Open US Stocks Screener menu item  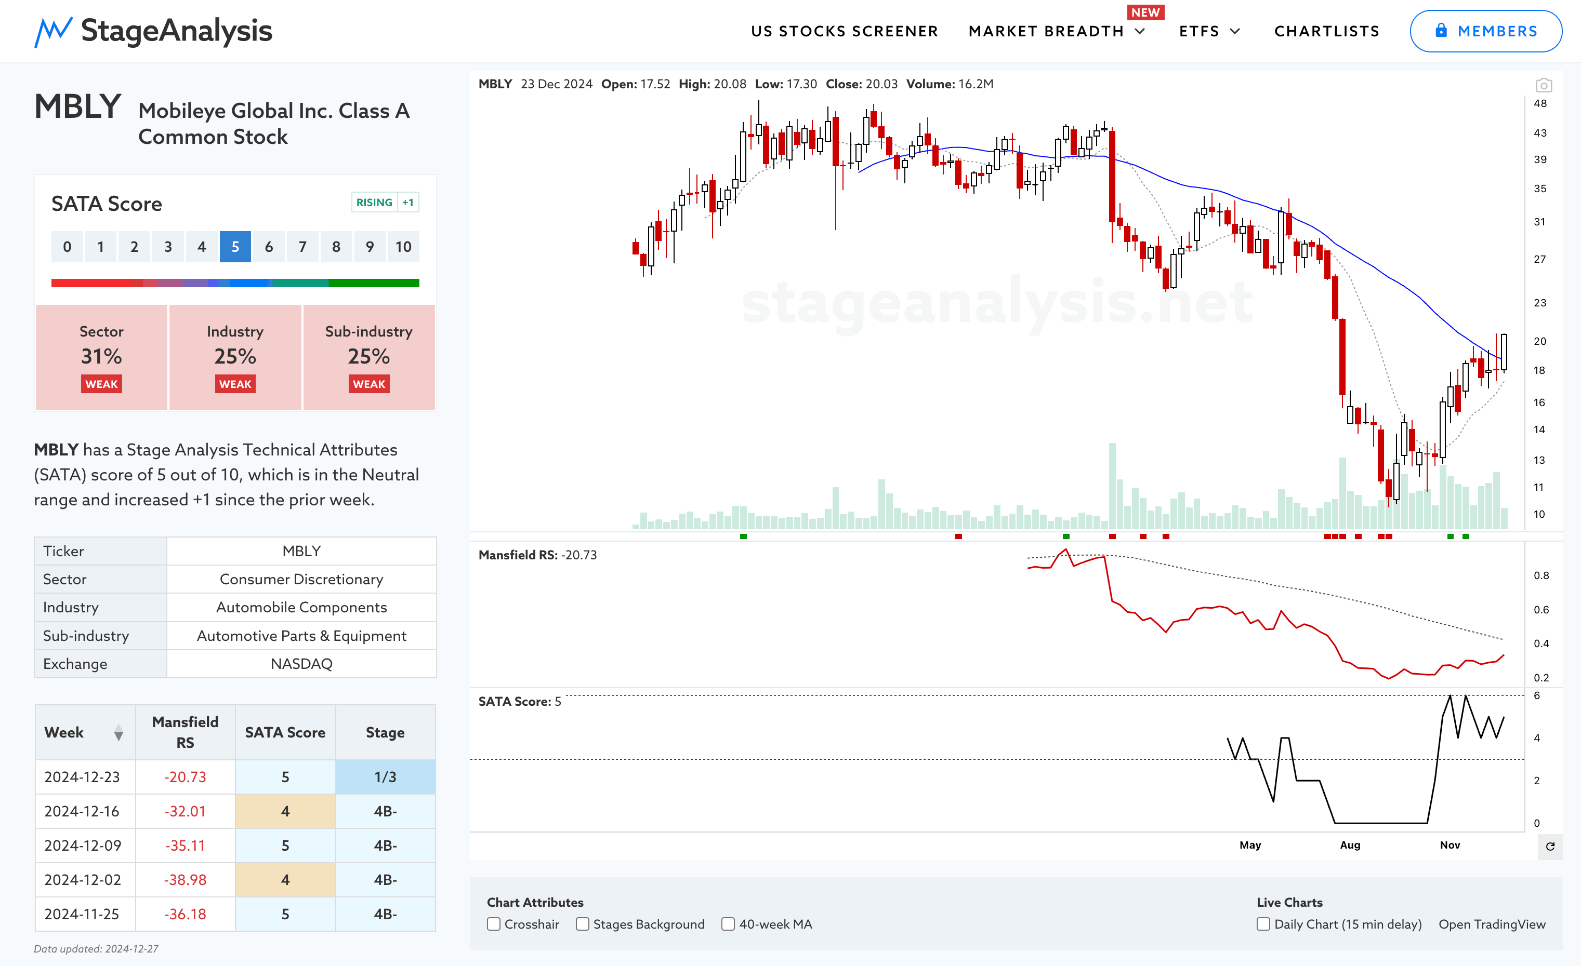click(x=845, y=31)
